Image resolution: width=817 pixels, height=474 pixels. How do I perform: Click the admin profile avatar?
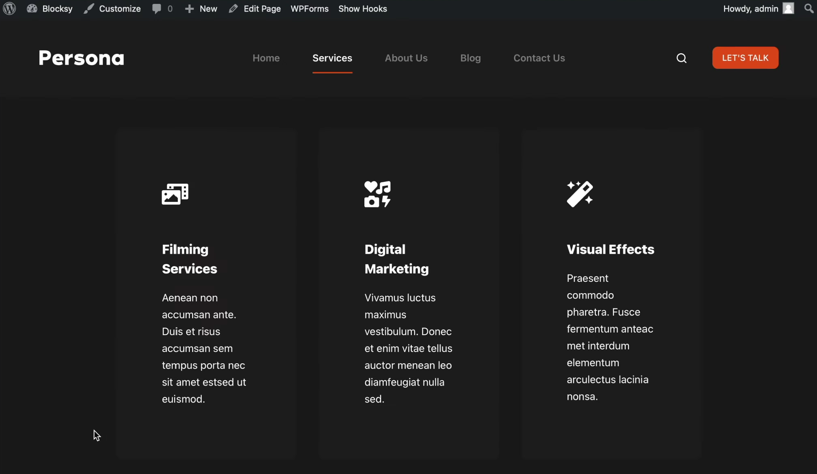(x=788, y=8)
